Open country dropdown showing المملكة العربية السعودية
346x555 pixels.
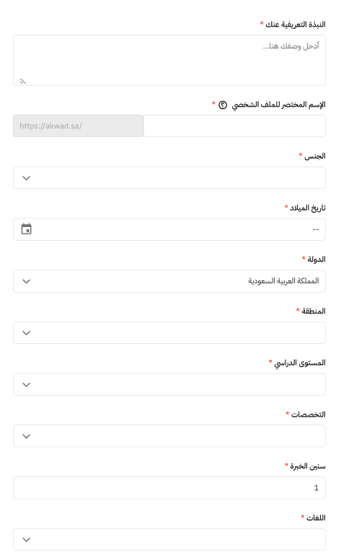click(169, 281)
